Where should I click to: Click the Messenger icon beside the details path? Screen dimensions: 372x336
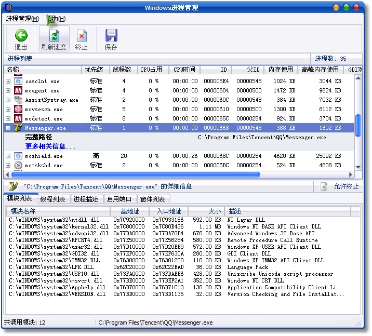click(x=14, y=186)
